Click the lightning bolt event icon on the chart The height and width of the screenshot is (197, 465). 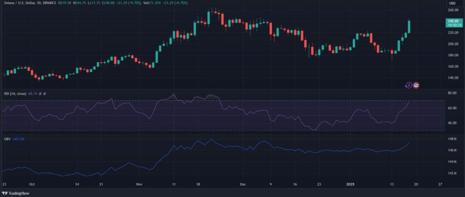409,86
